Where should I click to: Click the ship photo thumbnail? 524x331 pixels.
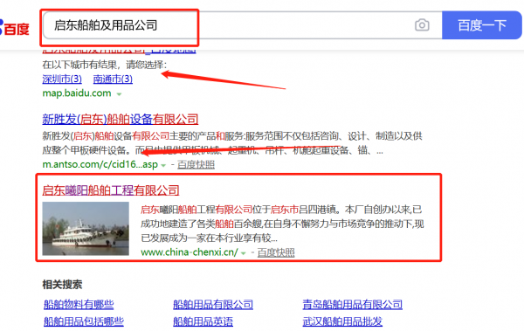tap(86, 229)
